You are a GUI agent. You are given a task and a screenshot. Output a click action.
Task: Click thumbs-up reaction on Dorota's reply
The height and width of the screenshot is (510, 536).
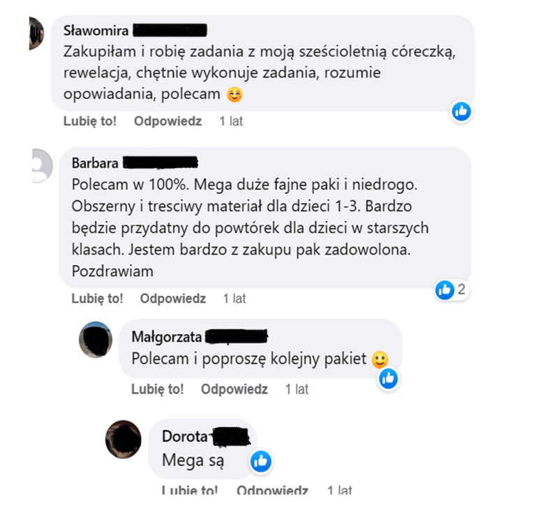coord(261,461)
